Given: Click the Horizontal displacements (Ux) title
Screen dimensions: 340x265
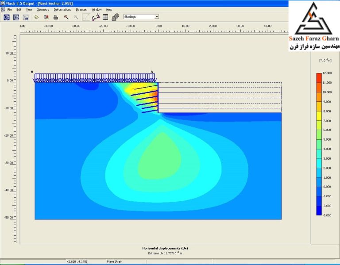Looking at the screenshot, I should click(165, 248).
